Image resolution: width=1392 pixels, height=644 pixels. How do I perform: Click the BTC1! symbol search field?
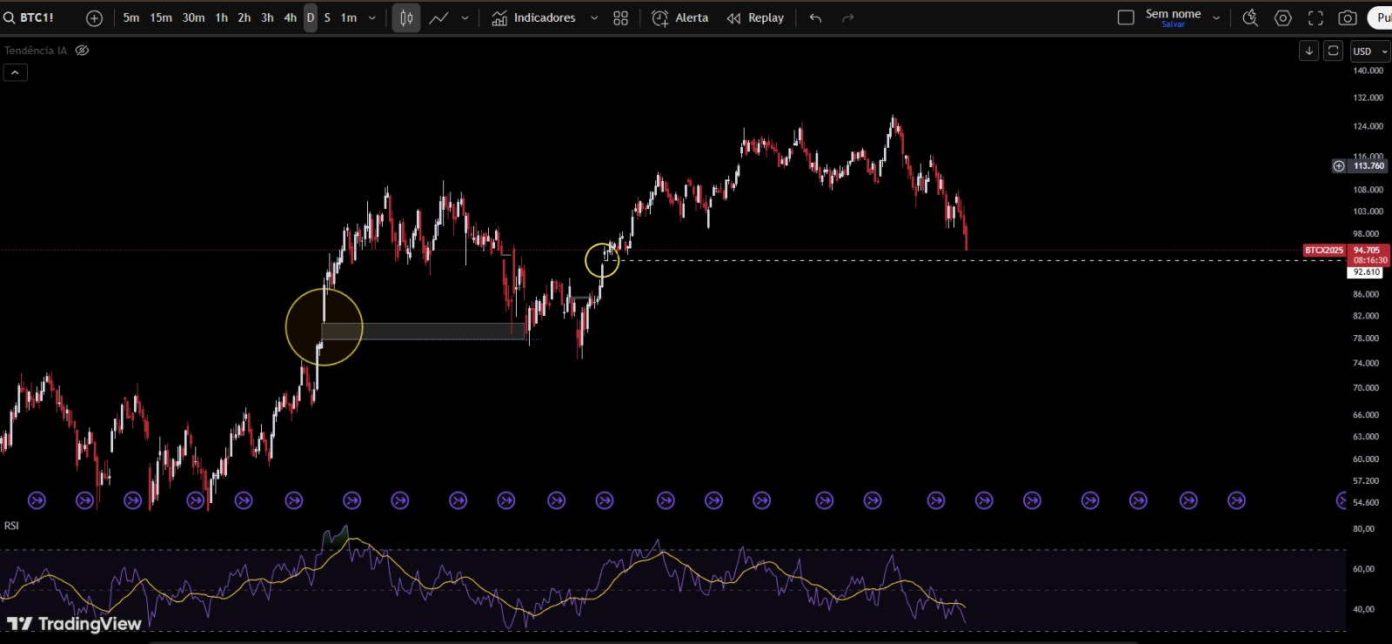coord(37,18)
